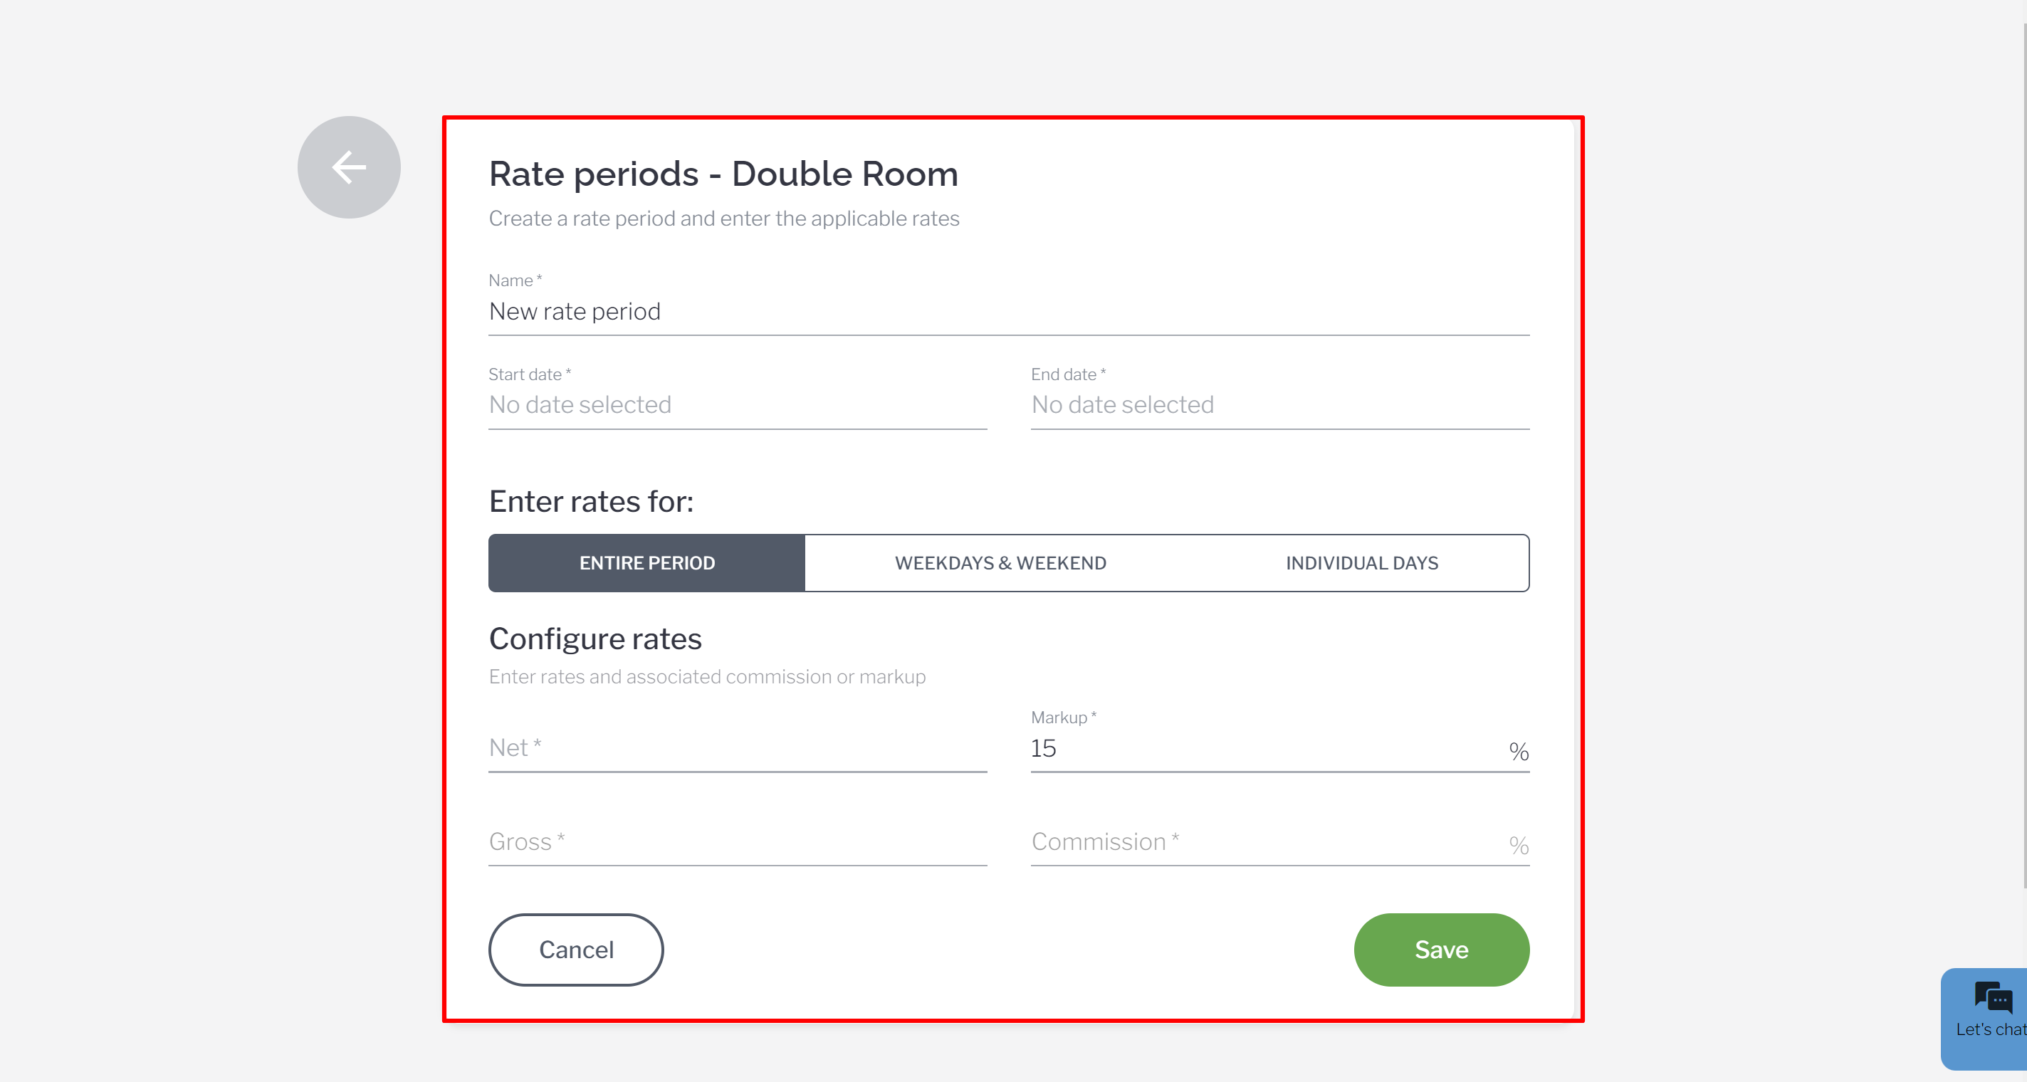Click the Rate periods - Double Room heading
This screenshot has width=2027, height=1082.
pyautogui.click(x=723, y=174)
